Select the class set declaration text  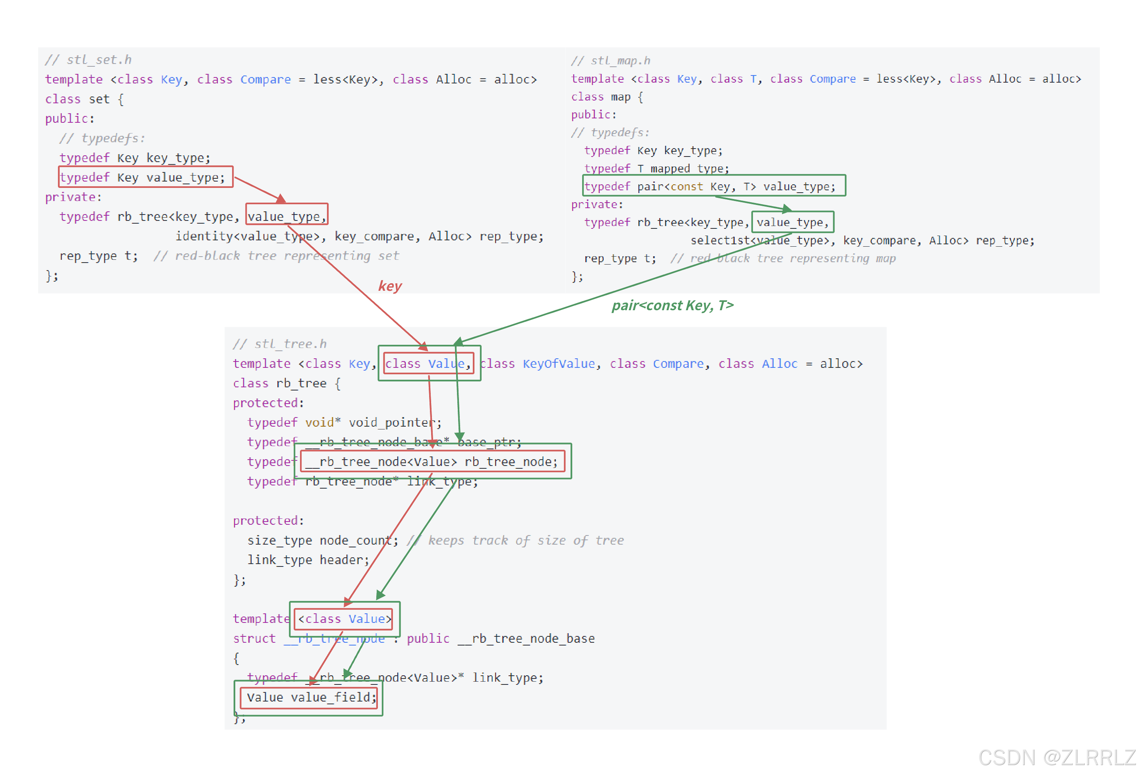point(83,99)
